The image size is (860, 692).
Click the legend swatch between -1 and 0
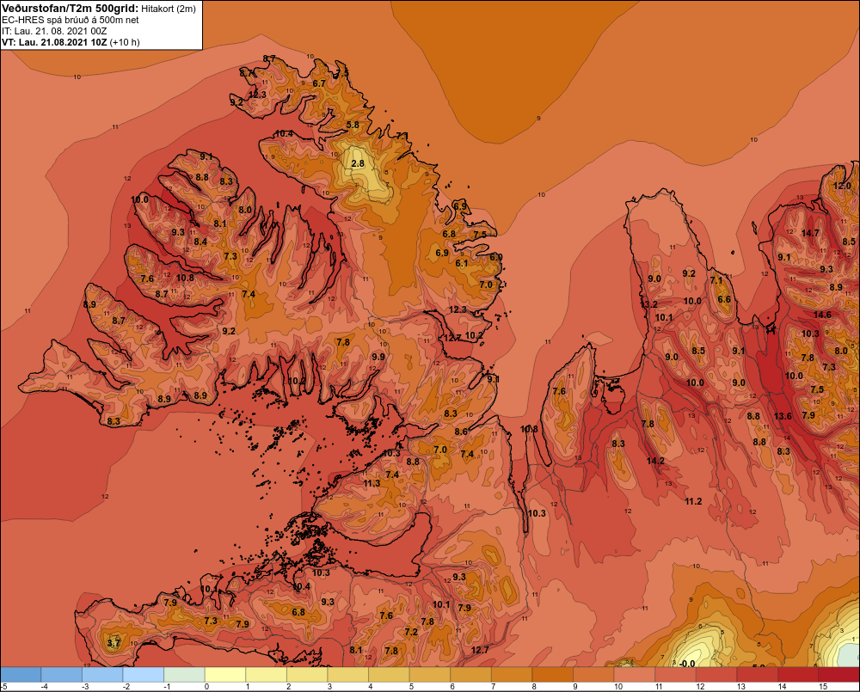[x=184, y=675]
